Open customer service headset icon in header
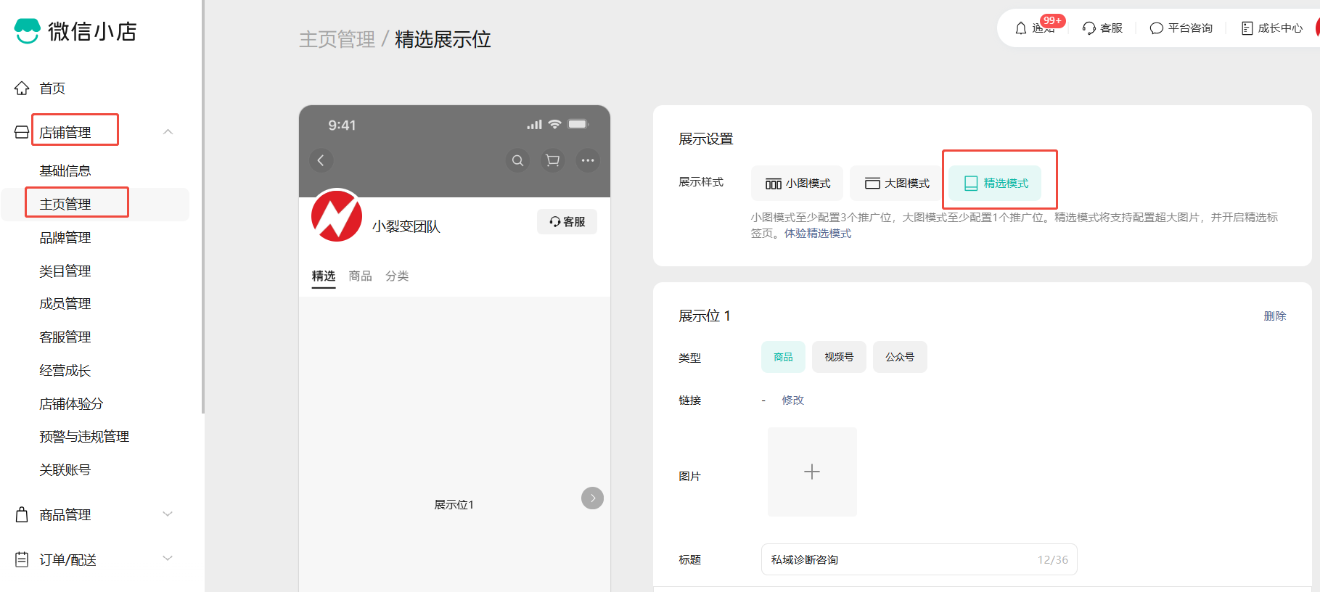Viewport: 1320px width, 592px height. click(x=1089, y=28)
